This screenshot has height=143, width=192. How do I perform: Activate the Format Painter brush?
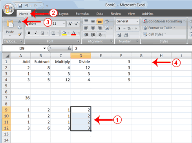pyautogui.click(x=20, y=34)
